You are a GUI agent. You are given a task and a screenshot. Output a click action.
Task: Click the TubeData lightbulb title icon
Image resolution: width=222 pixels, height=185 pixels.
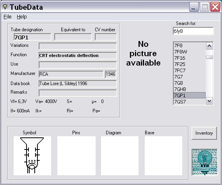(5, 7)
